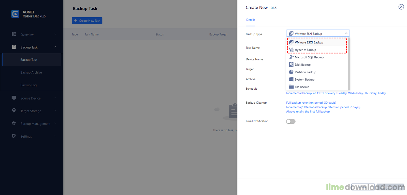
Task: Click the plus icon on Create New Task
Action: click(76, 20)
